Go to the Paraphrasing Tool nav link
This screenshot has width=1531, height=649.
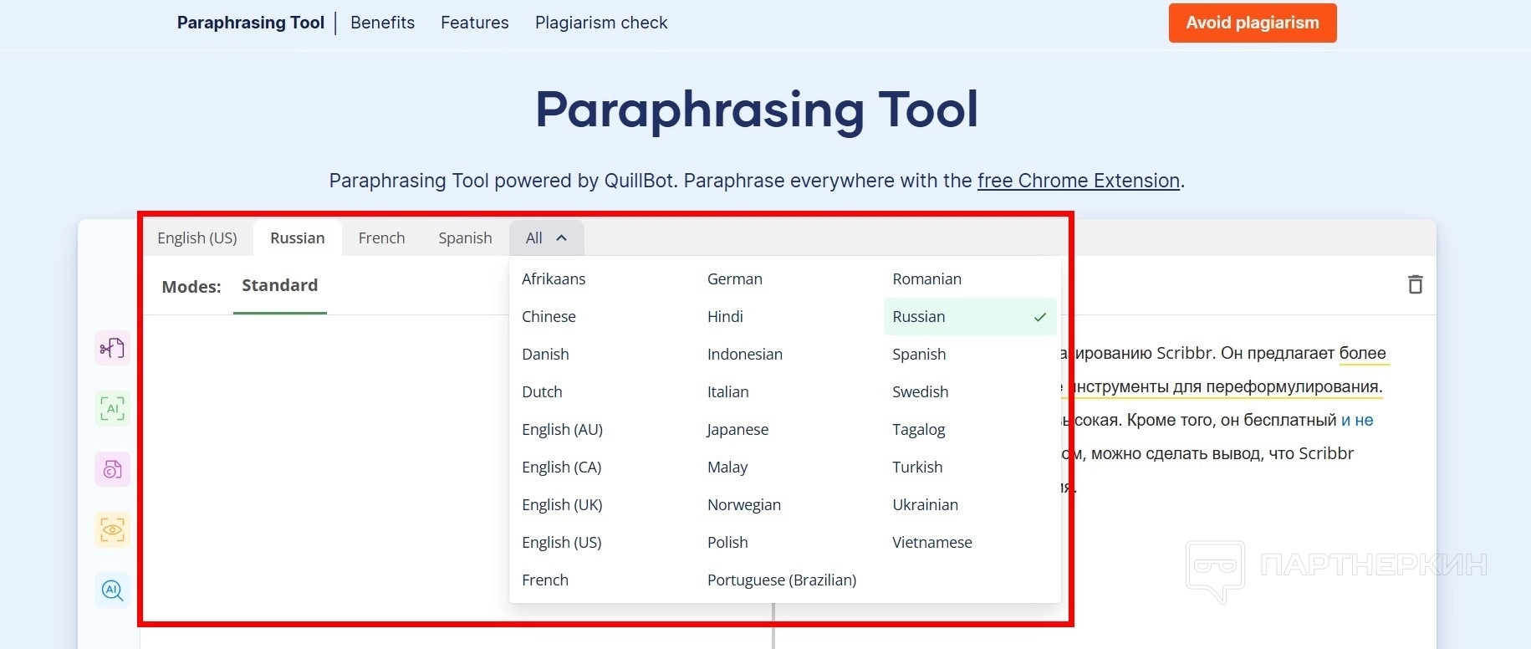click(251, 23)
